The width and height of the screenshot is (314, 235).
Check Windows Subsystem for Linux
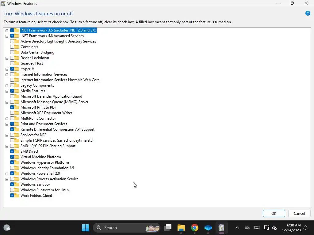[12, 190]
